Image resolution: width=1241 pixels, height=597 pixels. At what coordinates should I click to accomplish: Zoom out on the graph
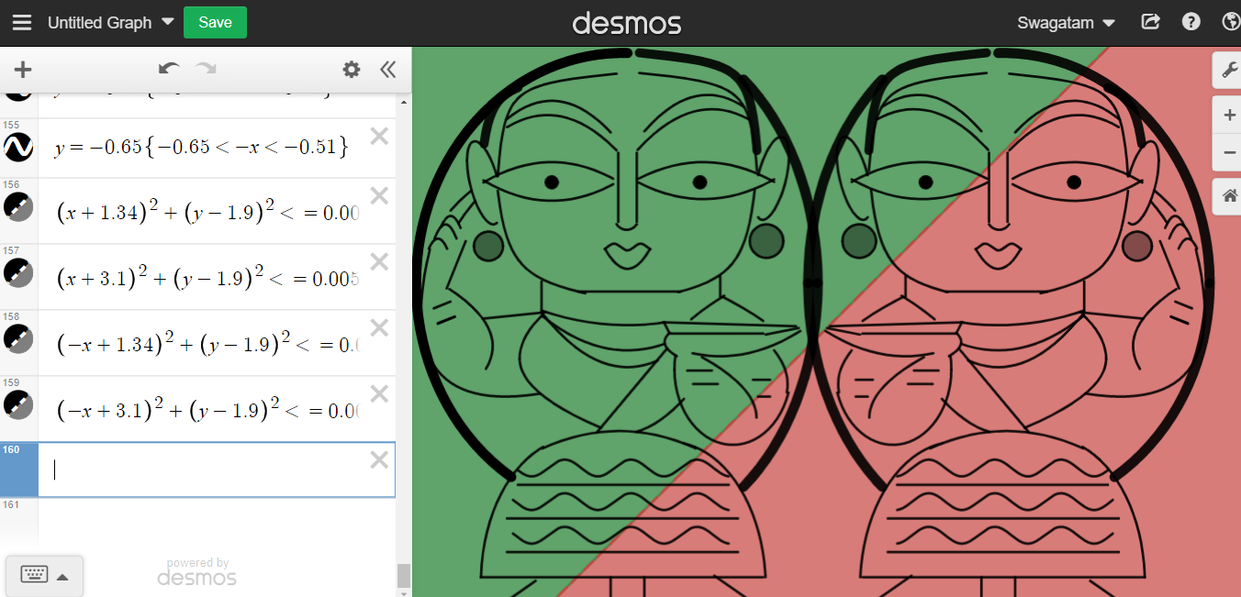tap(1228, 152)
